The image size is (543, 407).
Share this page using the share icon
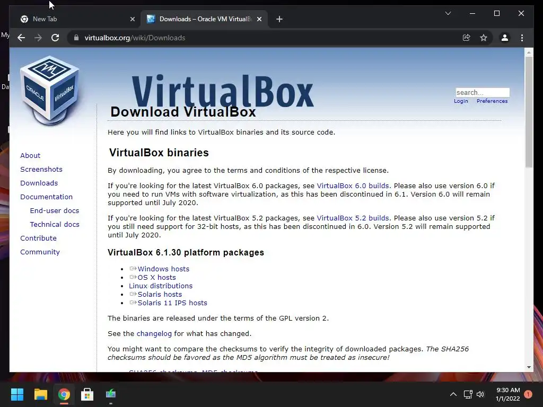pos(467,38)
